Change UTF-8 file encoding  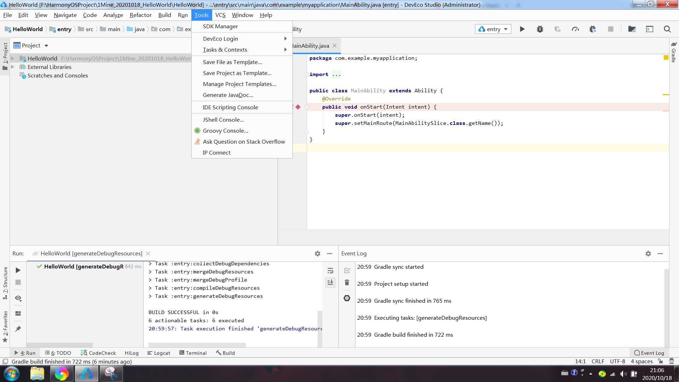pos(617,361)
